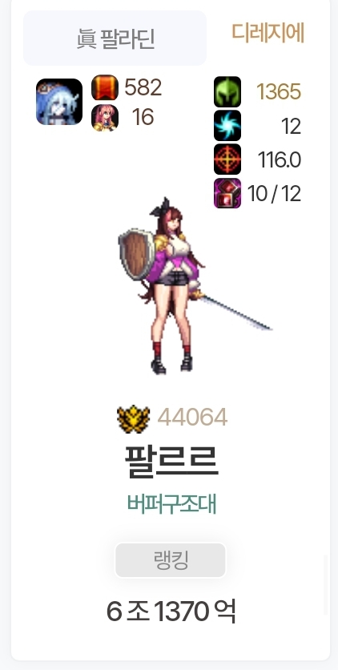The width and height of the screenshot is (338, 670).
Task: Click the 6 조 1370 억 score text
Action: 171,611
